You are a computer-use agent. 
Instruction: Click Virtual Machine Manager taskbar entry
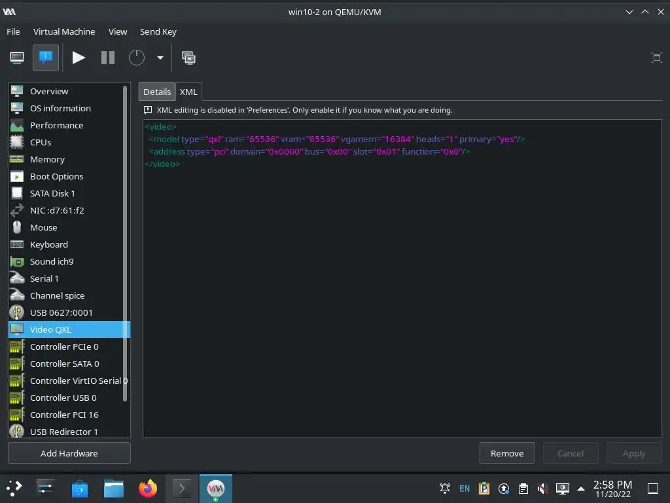click(216, 488)
